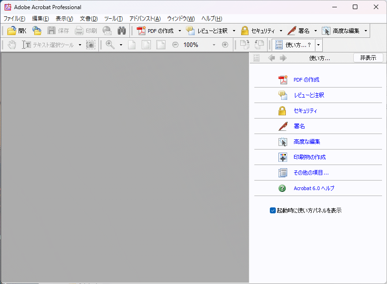Screen dimensions: 387x284
Task: Click the Open folder icon in toolbar
Action: click(x=12, y=31)
